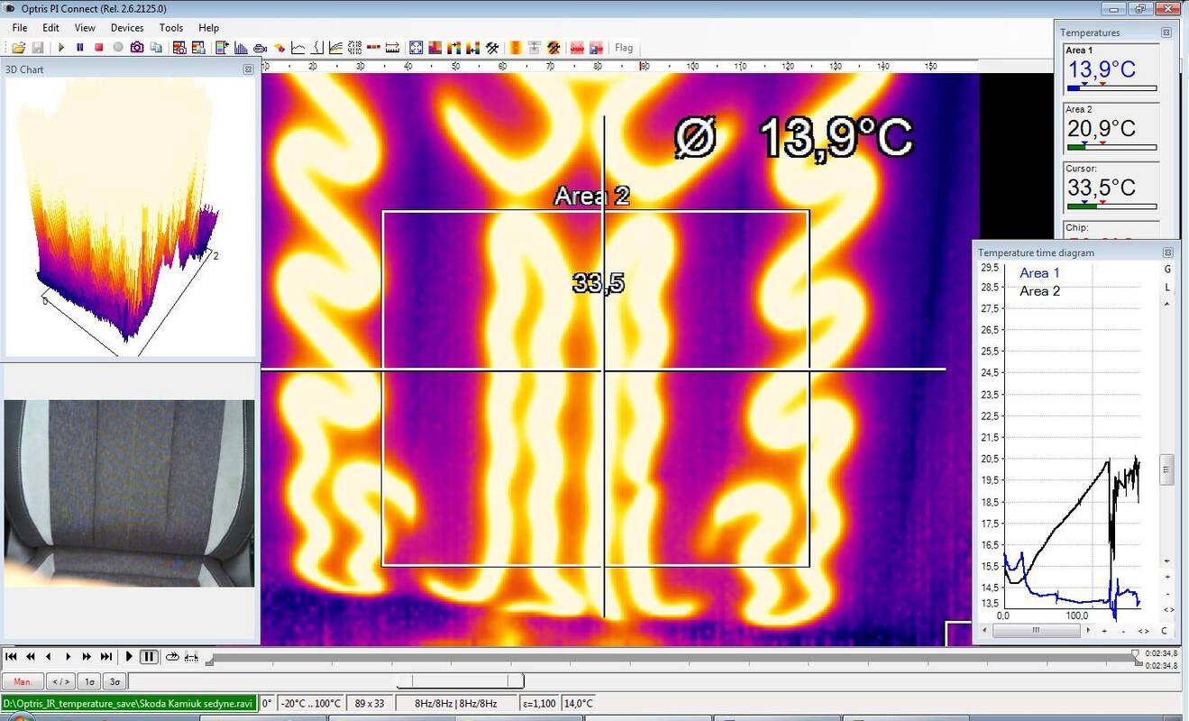Toggle the G button in time diagram
Screen dimensions: 1189x721
click(x=1167, y=269)
